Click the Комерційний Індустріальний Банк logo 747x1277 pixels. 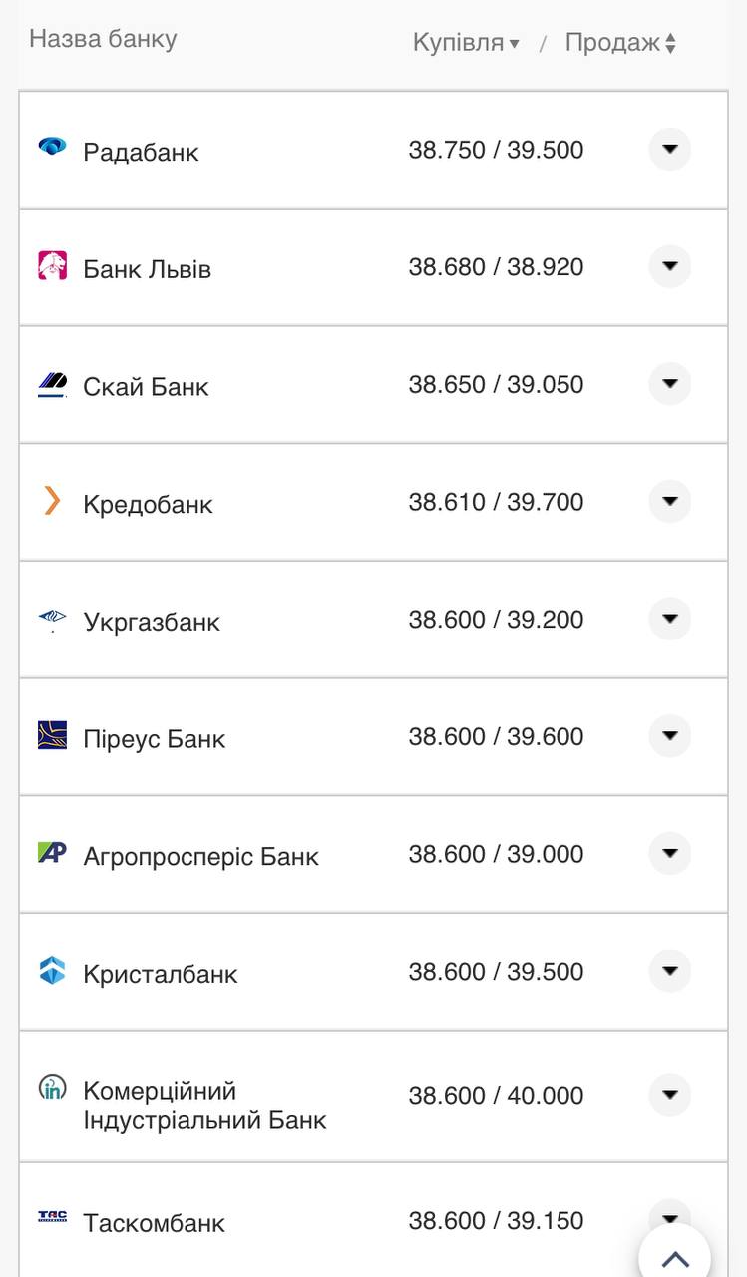(52, 1088)
